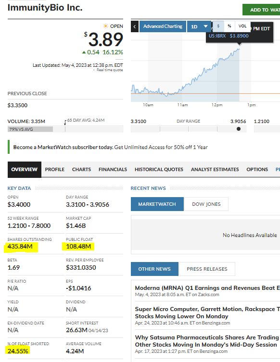This screenshot has width=280, height=362.
Task: Open Satsuma Pharmaceuticals shares headline
Action: point(207,341)
